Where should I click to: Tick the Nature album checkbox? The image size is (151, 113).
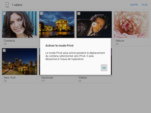[x=116, y=14]
